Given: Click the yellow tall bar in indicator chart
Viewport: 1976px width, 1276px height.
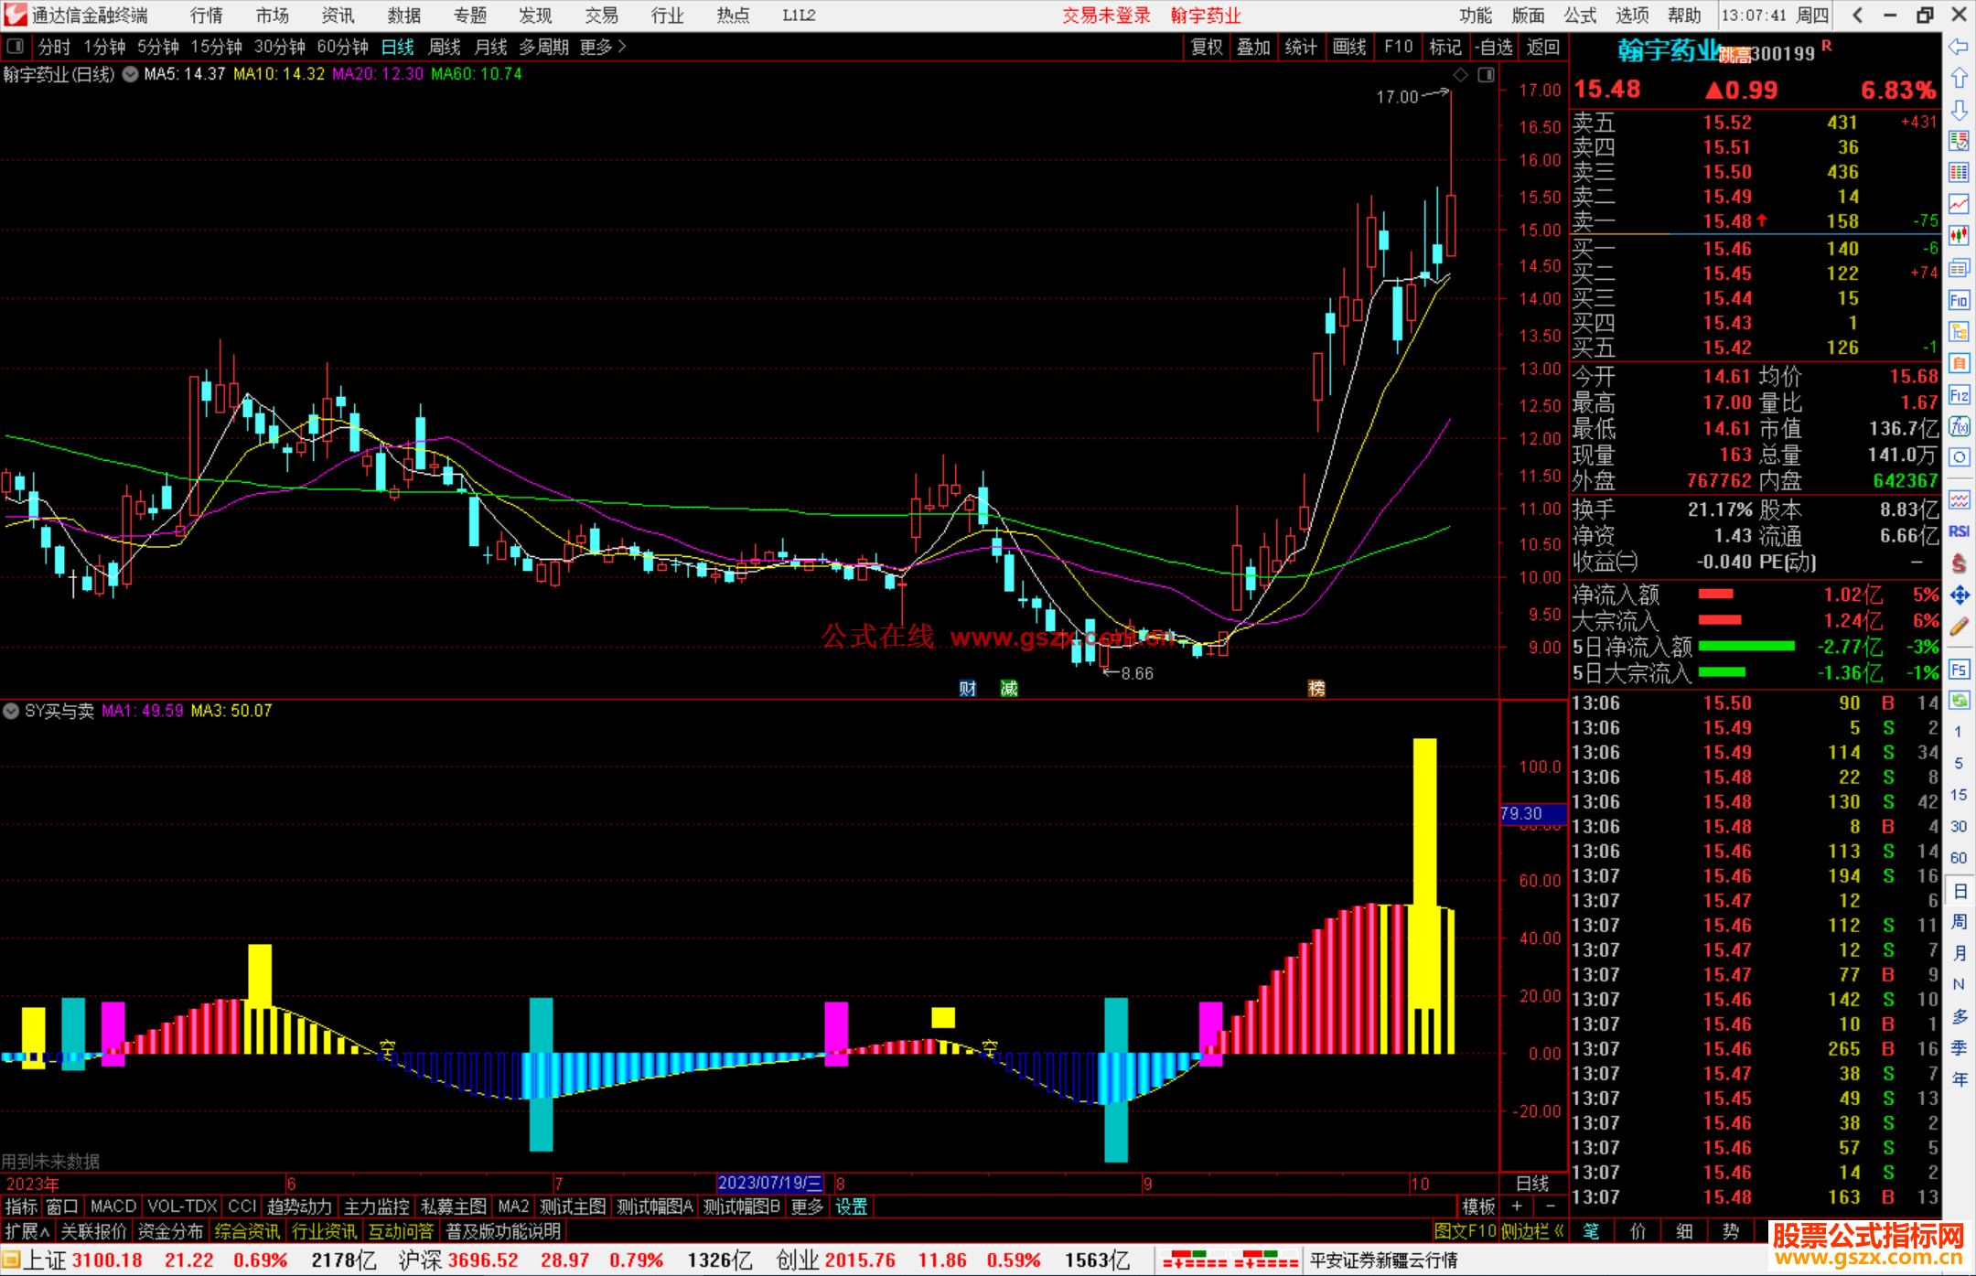Looking at the screenshot, I should [x=1424, y=823].
